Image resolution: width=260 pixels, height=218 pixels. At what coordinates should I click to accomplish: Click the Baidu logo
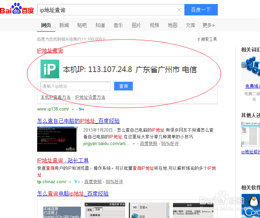(17, 9)
